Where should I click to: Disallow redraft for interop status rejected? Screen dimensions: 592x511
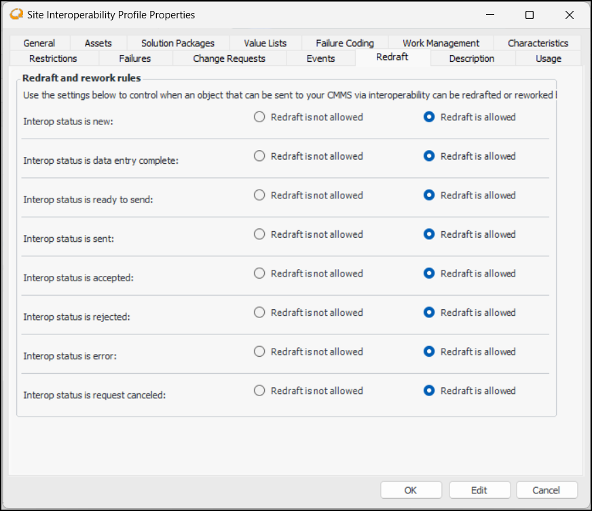[x=259, y=313]
